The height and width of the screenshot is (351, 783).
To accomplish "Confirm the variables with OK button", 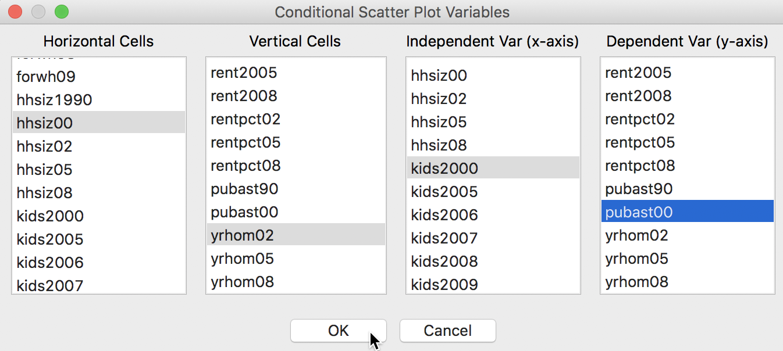I will coord(338,331).
